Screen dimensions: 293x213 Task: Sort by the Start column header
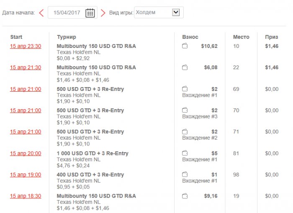tap(16, 37)
